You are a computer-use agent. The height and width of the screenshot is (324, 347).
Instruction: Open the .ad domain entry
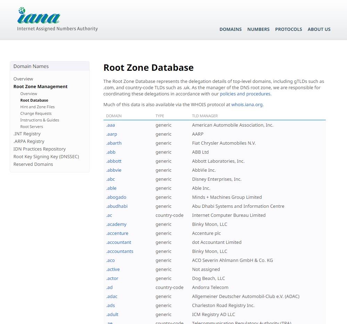109,288
